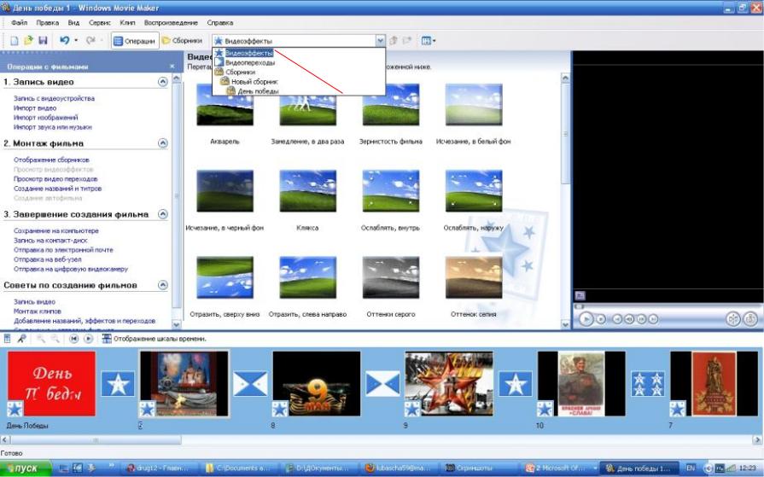764x477 pixels.
Task: Open Просмотр видео переходов link
Action: (x=55, y=179)
